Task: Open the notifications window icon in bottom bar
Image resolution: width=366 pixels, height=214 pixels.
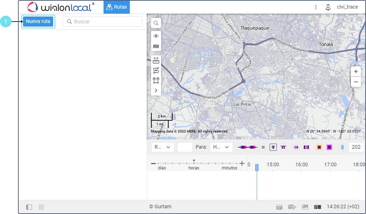Action: pos(279,207)
